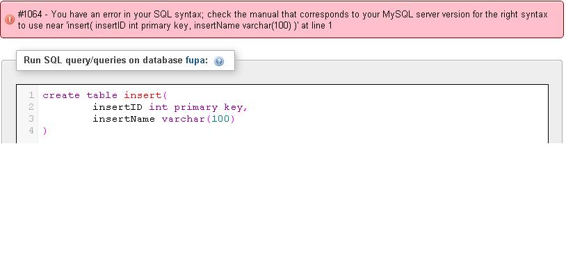Click line number 2 in the gutter

[x=31, y=107]
